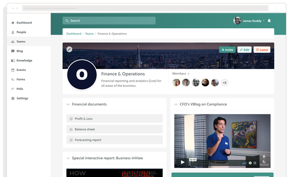
Task: Click James Duddy's profile avatar
Action: [237, 21]
